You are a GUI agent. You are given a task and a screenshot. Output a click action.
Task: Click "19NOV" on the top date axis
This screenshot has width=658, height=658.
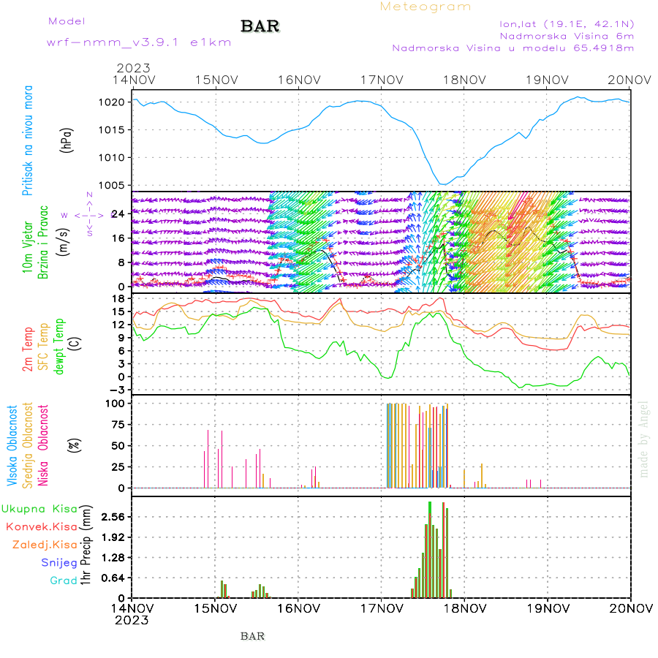[x=547, y=80]
